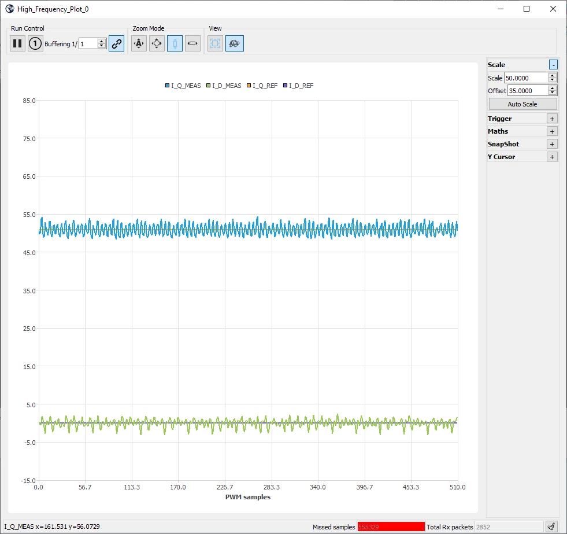Viewport: 567px width, 534px height.
Task: Select the auto zoom mode icon
Action: point(139,43)
